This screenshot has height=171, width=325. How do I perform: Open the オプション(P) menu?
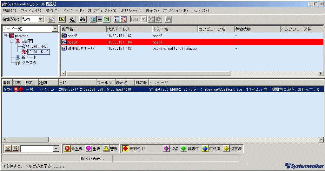coord(175,11)
